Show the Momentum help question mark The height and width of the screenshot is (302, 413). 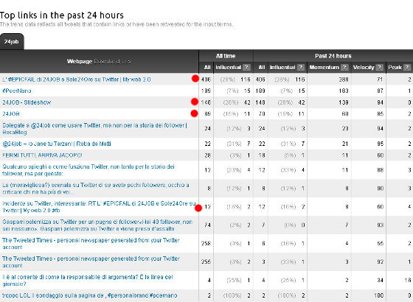tap(344, 67)
